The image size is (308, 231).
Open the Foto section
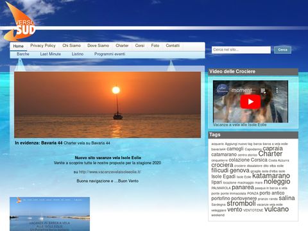tap(155, 46)
